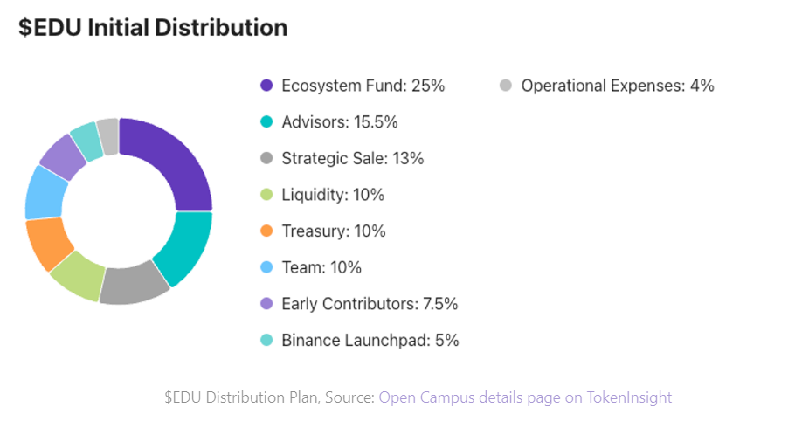The height and width of the screenshot is (421, 795).
Task: Open the TokenInsight Open Campus details link
Action: (x=525, y=397)
